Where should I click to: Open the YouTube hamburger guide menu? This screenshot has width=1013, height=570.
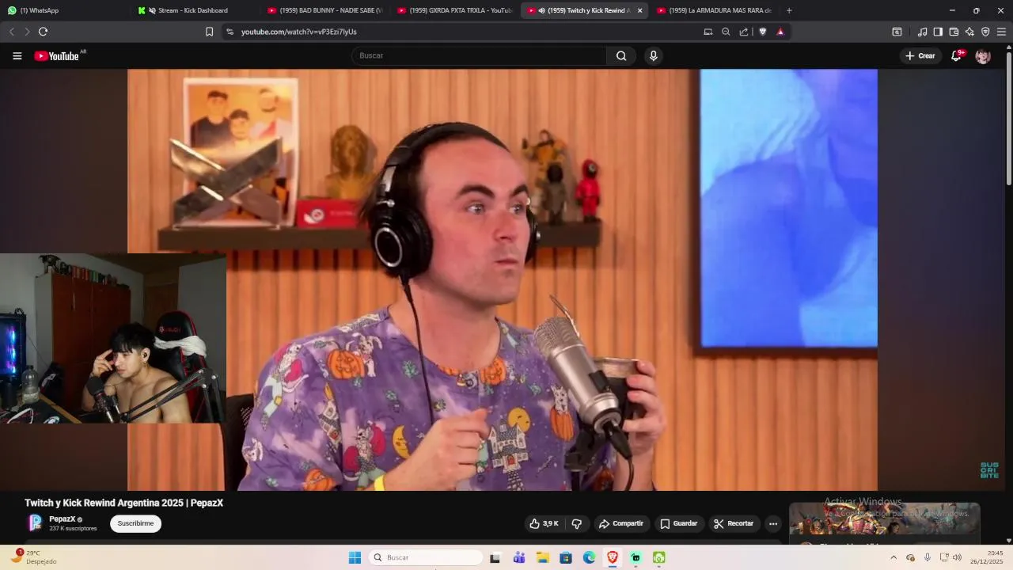17,55
